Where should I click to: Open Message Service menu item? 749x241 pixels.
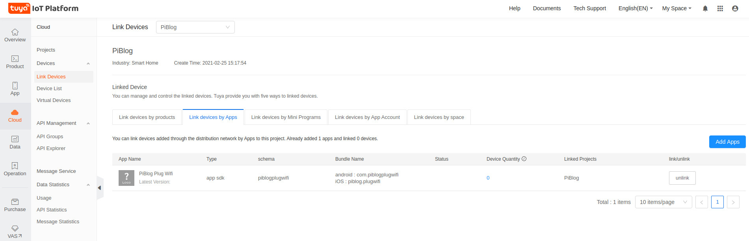click(x=56, y=171)
